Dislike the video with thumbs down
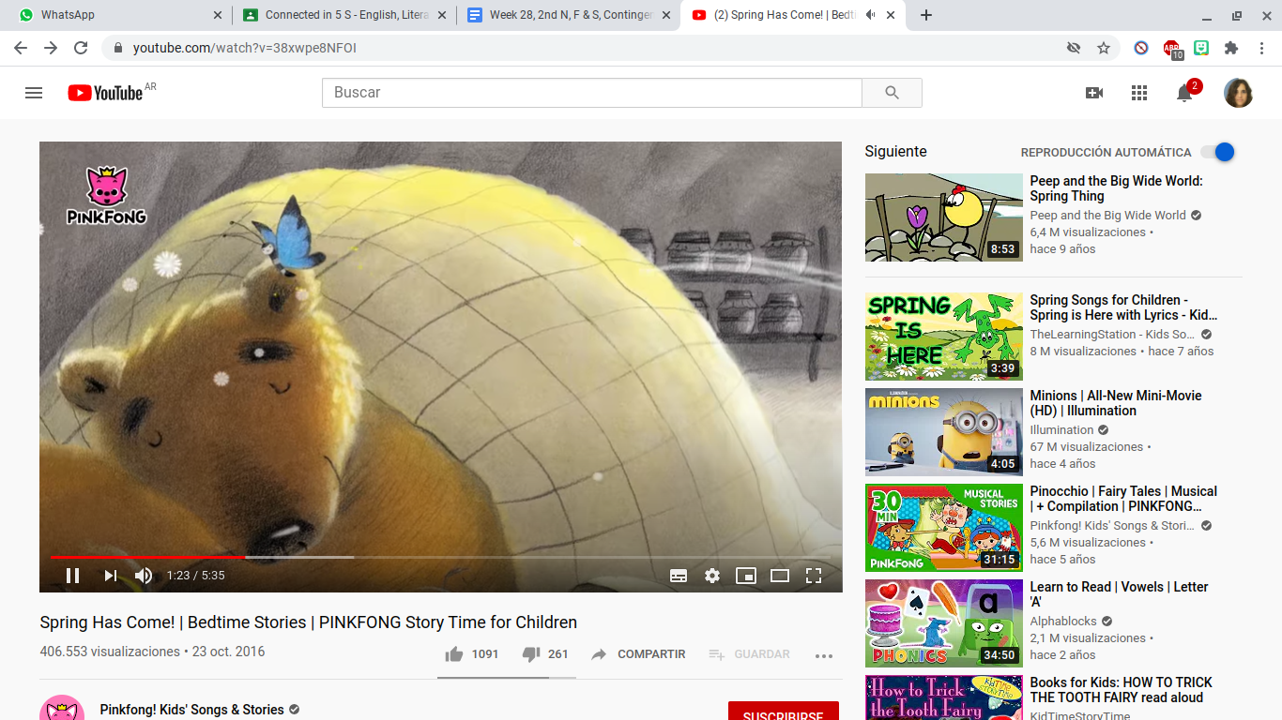This screenshot has height=720, width=1282. pos(545,654)
